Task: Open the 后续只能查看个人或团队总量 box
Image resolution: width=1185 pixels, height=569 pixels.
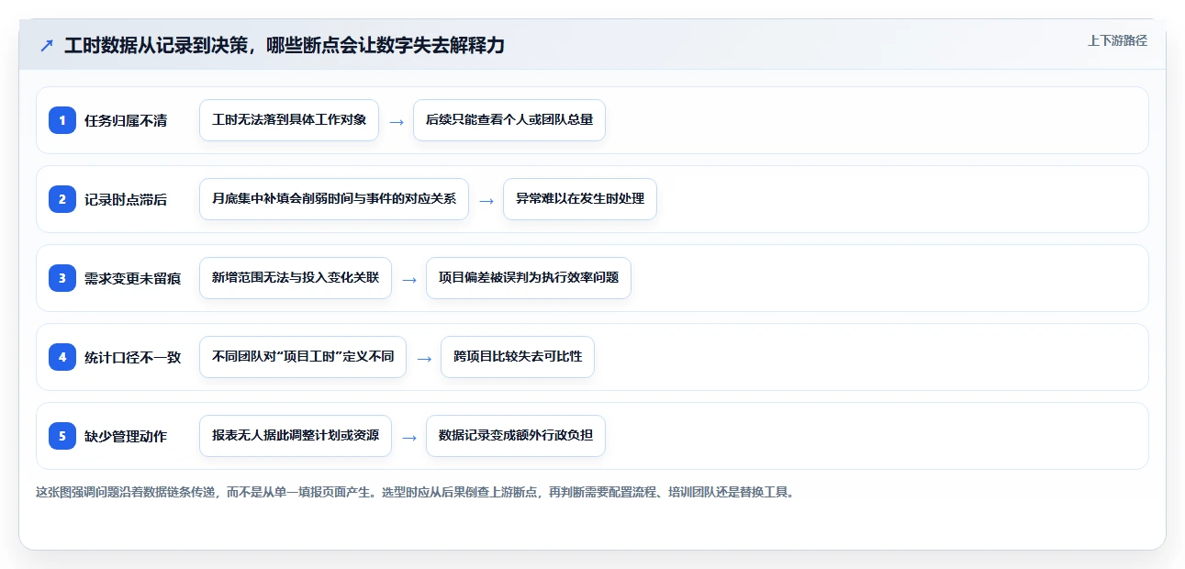Action: click(509, 120)
